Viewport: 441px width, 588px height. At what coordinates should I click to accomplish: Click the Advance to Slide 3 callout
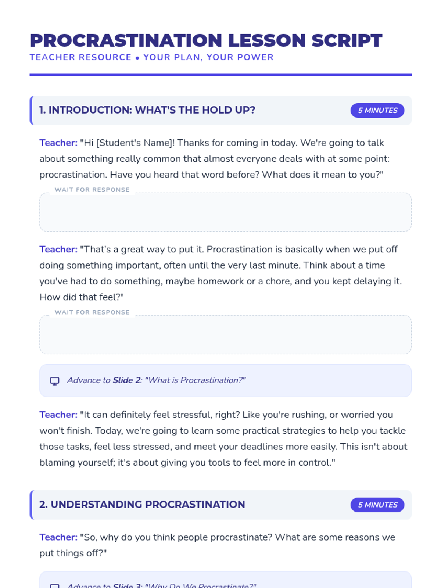(x=225, y=580)
